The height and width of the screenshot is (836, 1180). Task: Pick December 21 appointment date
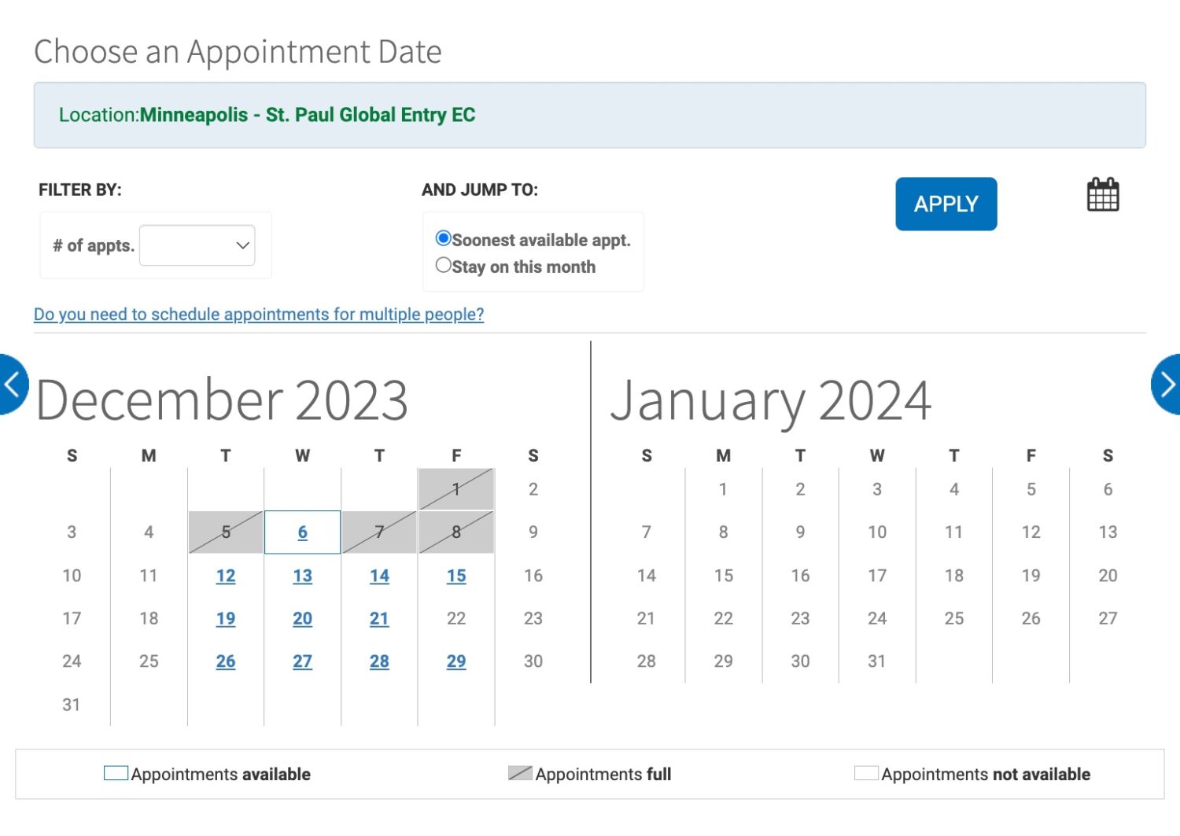379,619
